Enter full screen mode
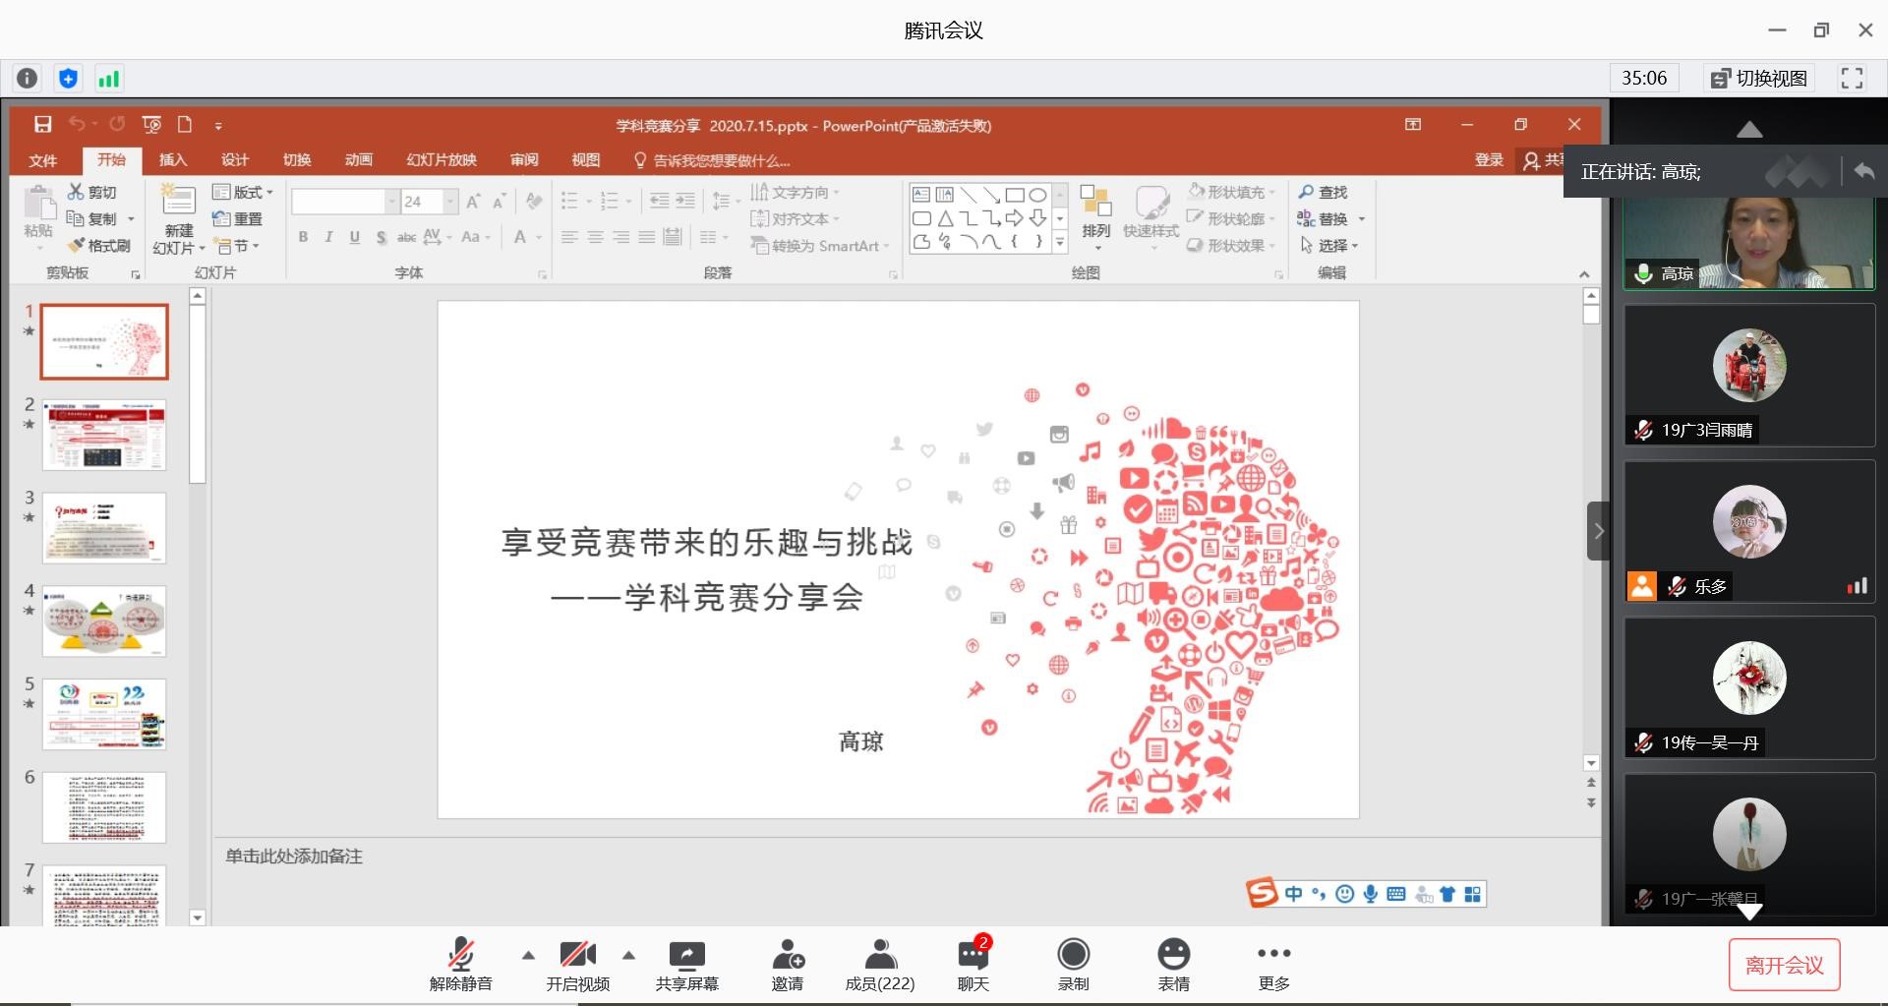This screenshot has width=1888, height=1006. click(1852, 79)
